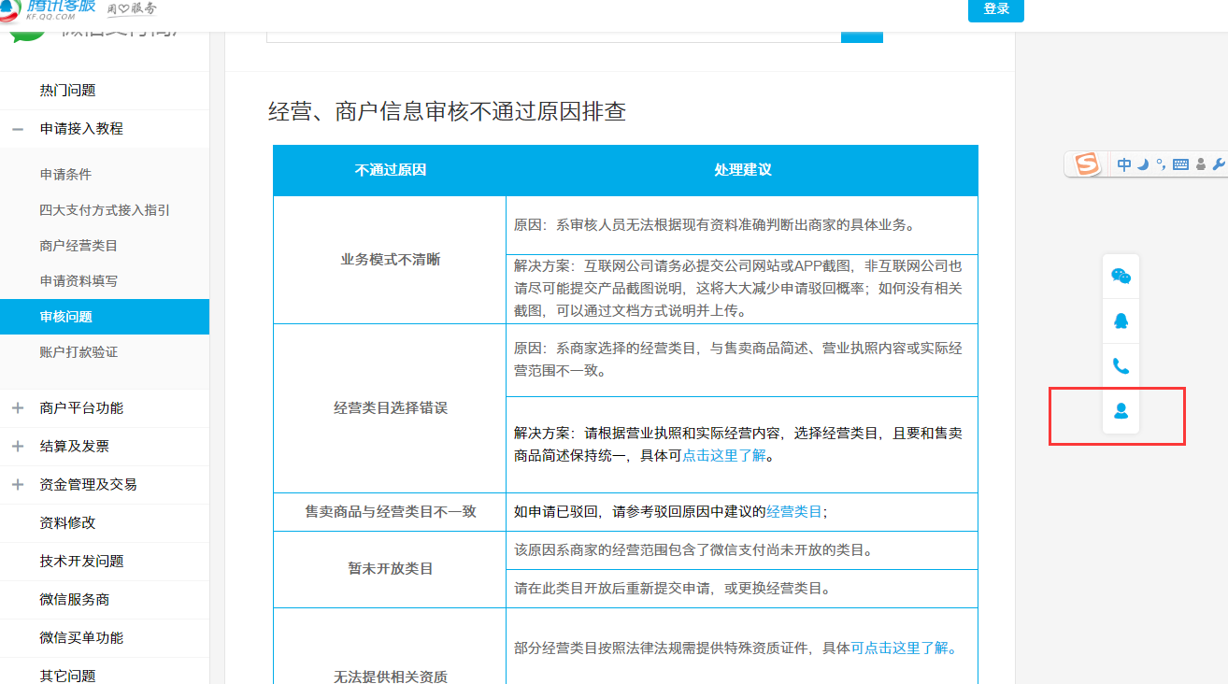Screen dimensions: 1228x684
Task: Click the 售卖商品与经营类目不一致 cell
Action: pos(390,512)
